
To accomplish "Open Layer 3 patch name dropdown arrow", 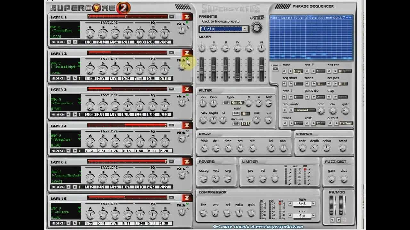I will click(79, 103).
